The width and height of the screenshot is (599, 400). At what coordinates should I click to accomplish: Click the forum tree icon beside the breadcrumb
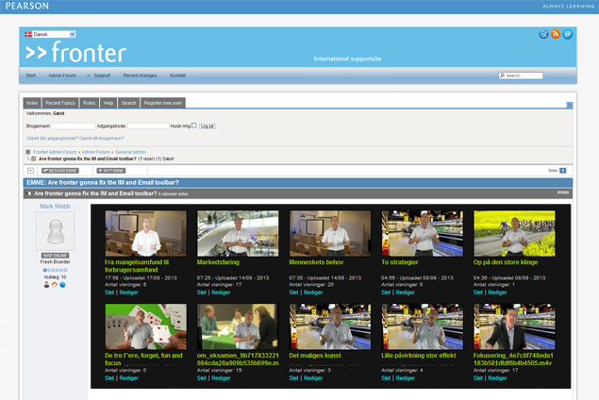(x=28, y=152)
